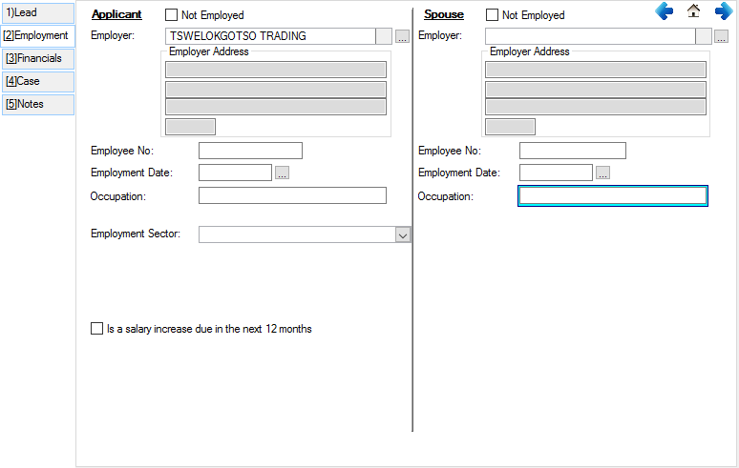The width and height of the screenshot is (739, 468).
Task: Focus the applicant Occupation field
Action: tap(292, 195)
